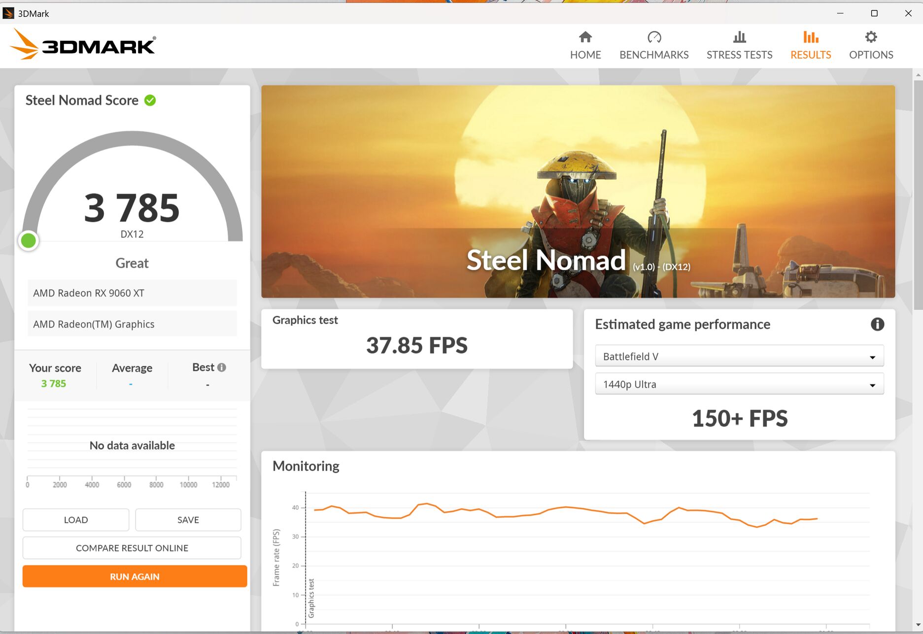Open the Battlefield V game dropdown
The height and width of the screenshot is (634, 923).
coord(739,356)
